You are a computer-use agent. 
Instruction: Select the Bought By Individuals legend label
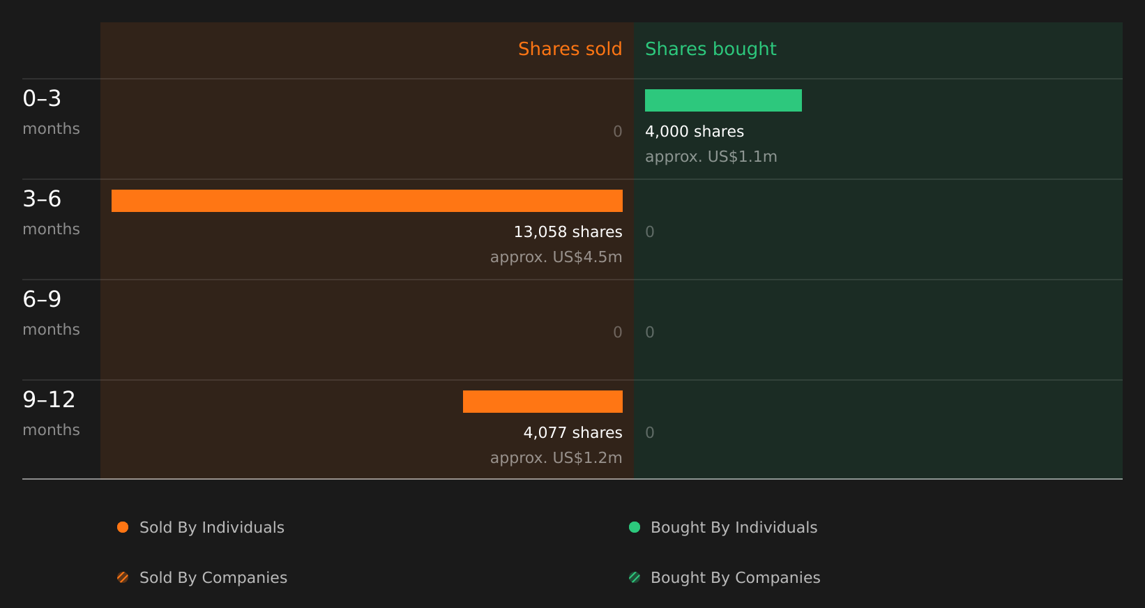tap(734, 528)
